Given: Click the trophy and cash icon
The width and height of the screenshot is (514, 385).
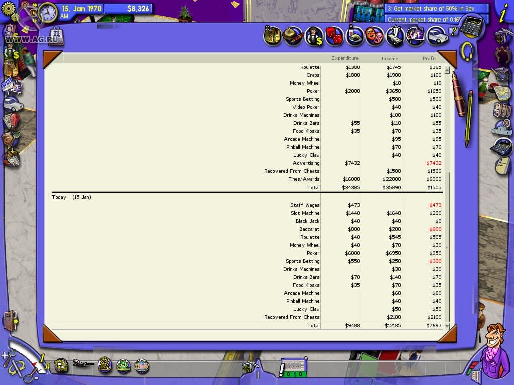Looking at the screenshot, I should [395, 36].
